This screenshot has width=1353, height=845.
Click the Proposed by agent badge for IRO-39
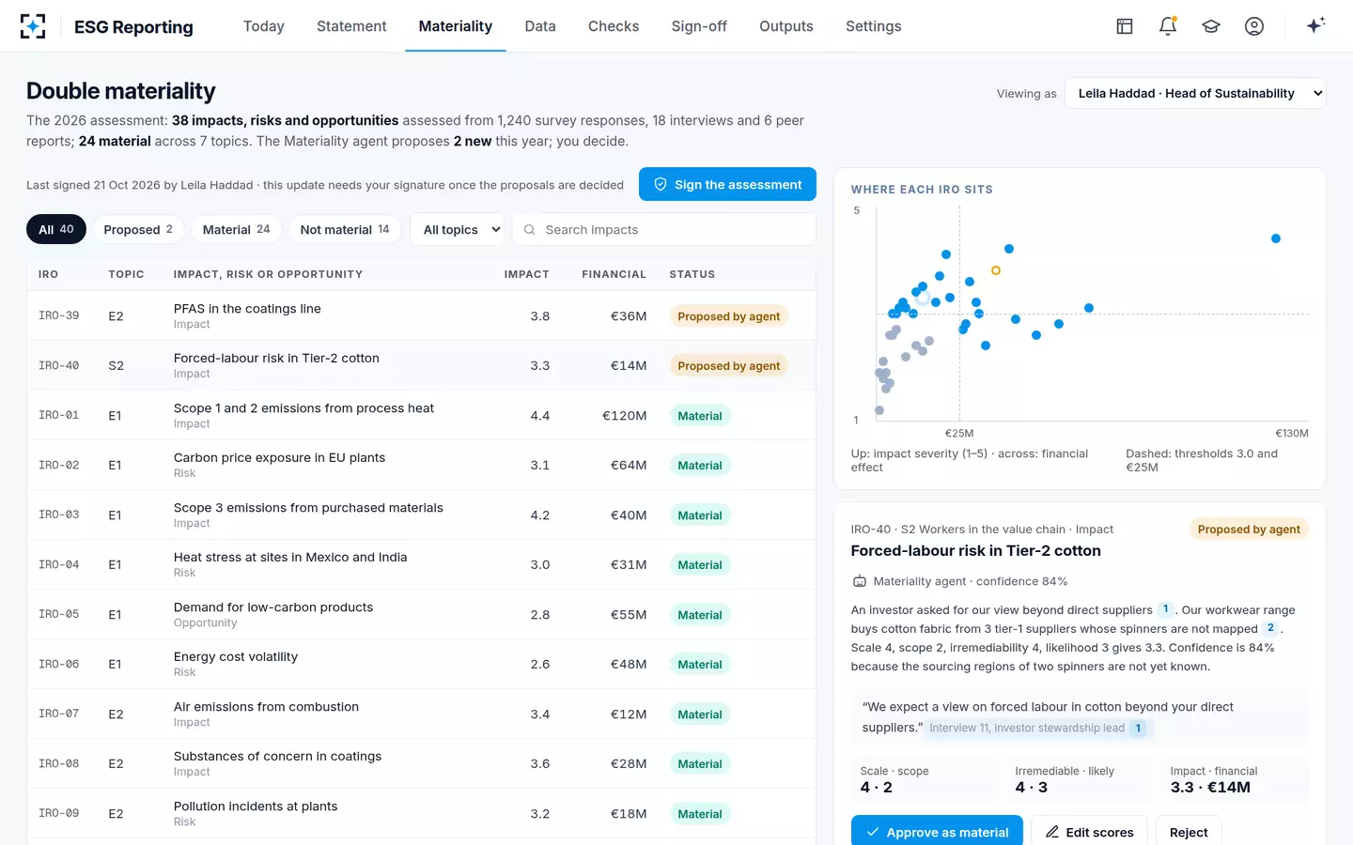(x=729, y=316)
